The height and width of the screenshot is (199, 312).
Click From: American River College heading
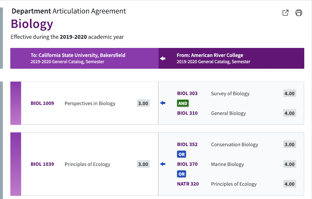210,55
